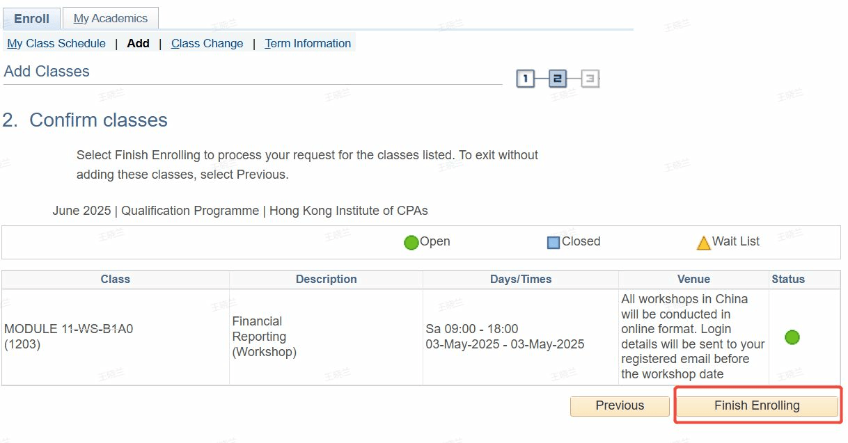
Task: Click the green Open legend circle
Action: coord(411,243)
